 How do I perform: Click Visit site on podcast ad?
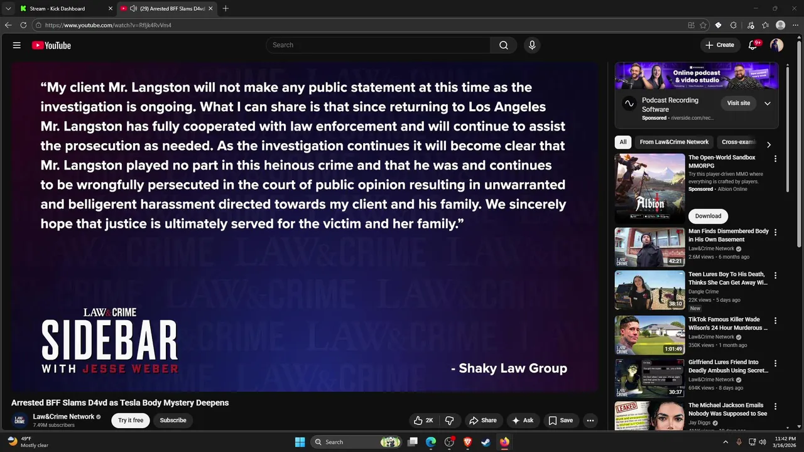[x=739, y=103]
